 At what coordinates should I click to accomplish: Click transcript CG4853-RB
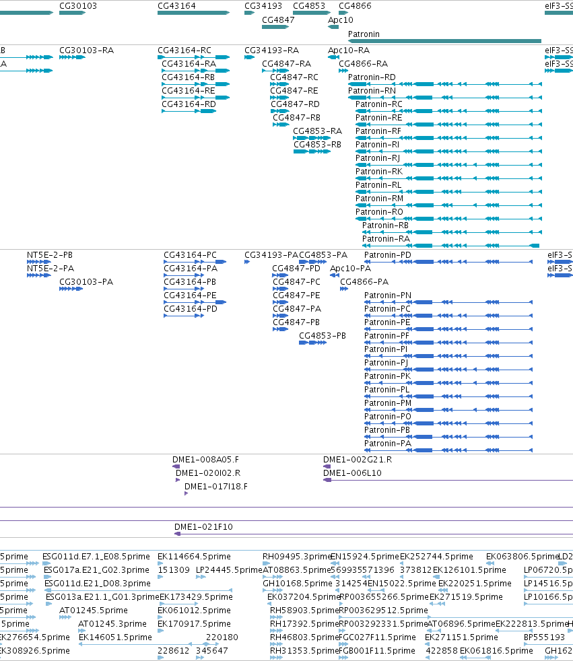click(318, 145)
